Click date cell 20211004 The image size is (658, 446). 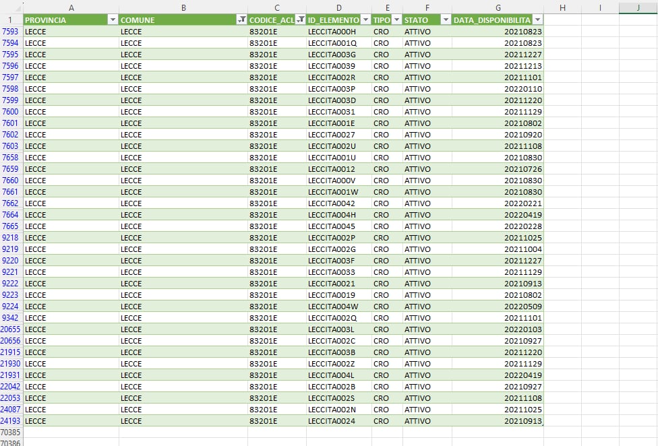498,249
